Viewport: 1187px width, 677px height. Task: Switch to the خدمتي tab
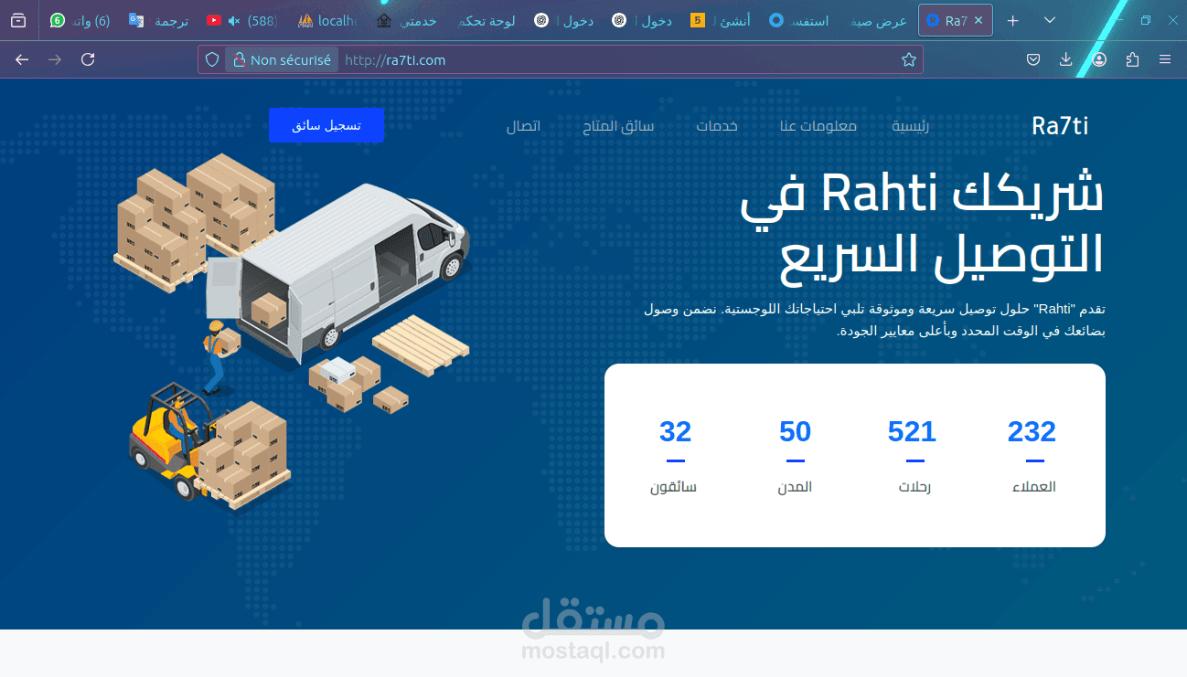pyautogui.click(x=408, y=20)
